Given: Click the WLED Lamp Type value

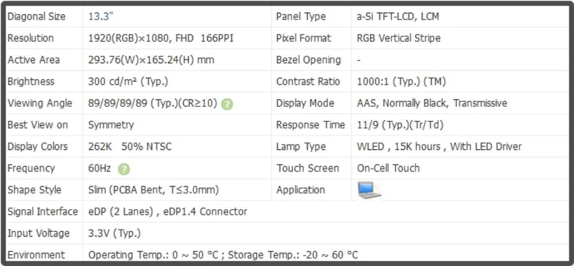Looking at the screenshot, I should point(439,147).
